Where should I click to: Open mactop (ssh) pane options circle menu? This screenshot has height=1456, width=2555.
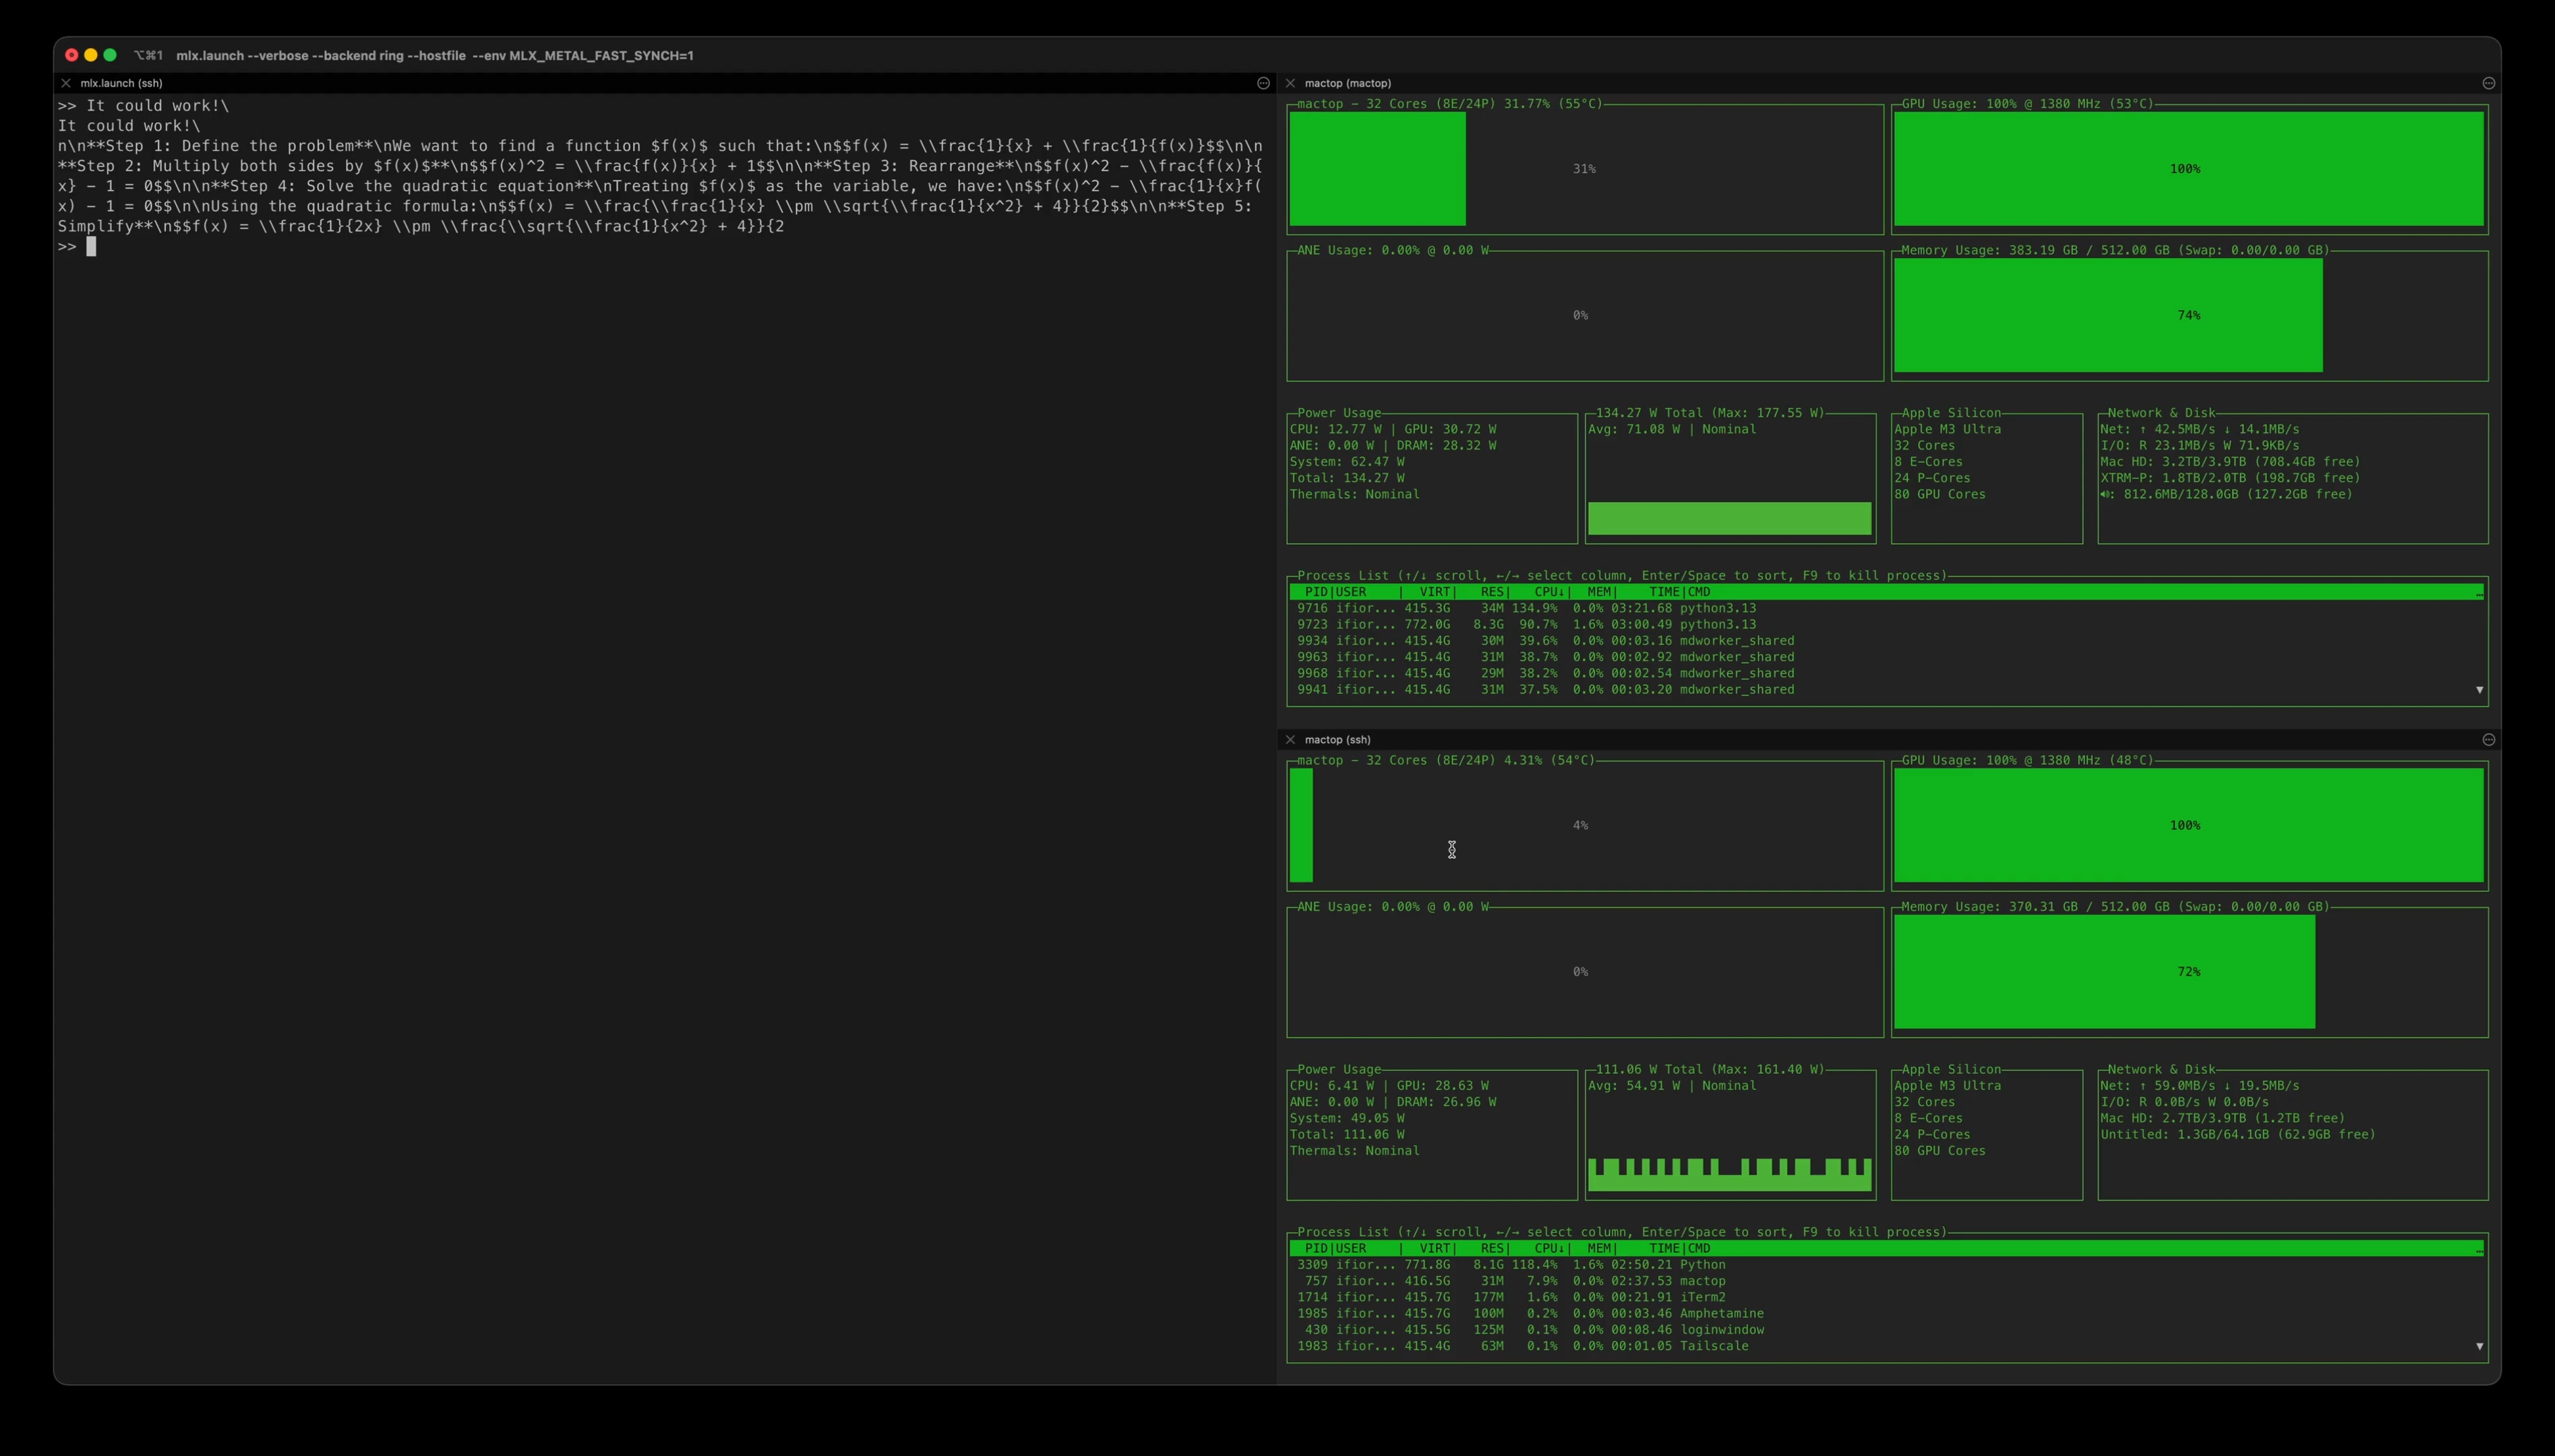tap(2488, 740)
